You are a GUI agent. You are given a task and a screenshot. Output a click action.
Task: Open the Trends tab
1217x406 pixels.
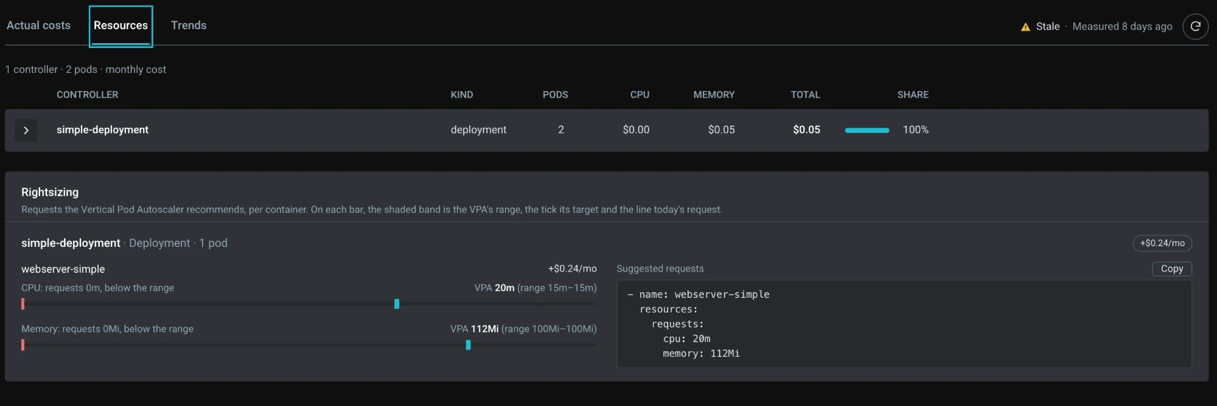tap(189, 25)
